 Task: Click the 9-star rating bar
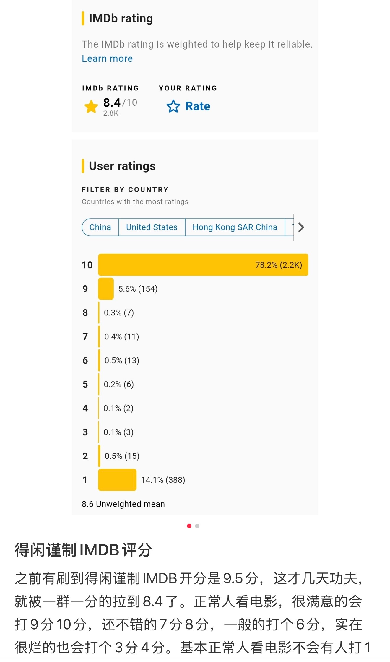(x=106, y=289)
